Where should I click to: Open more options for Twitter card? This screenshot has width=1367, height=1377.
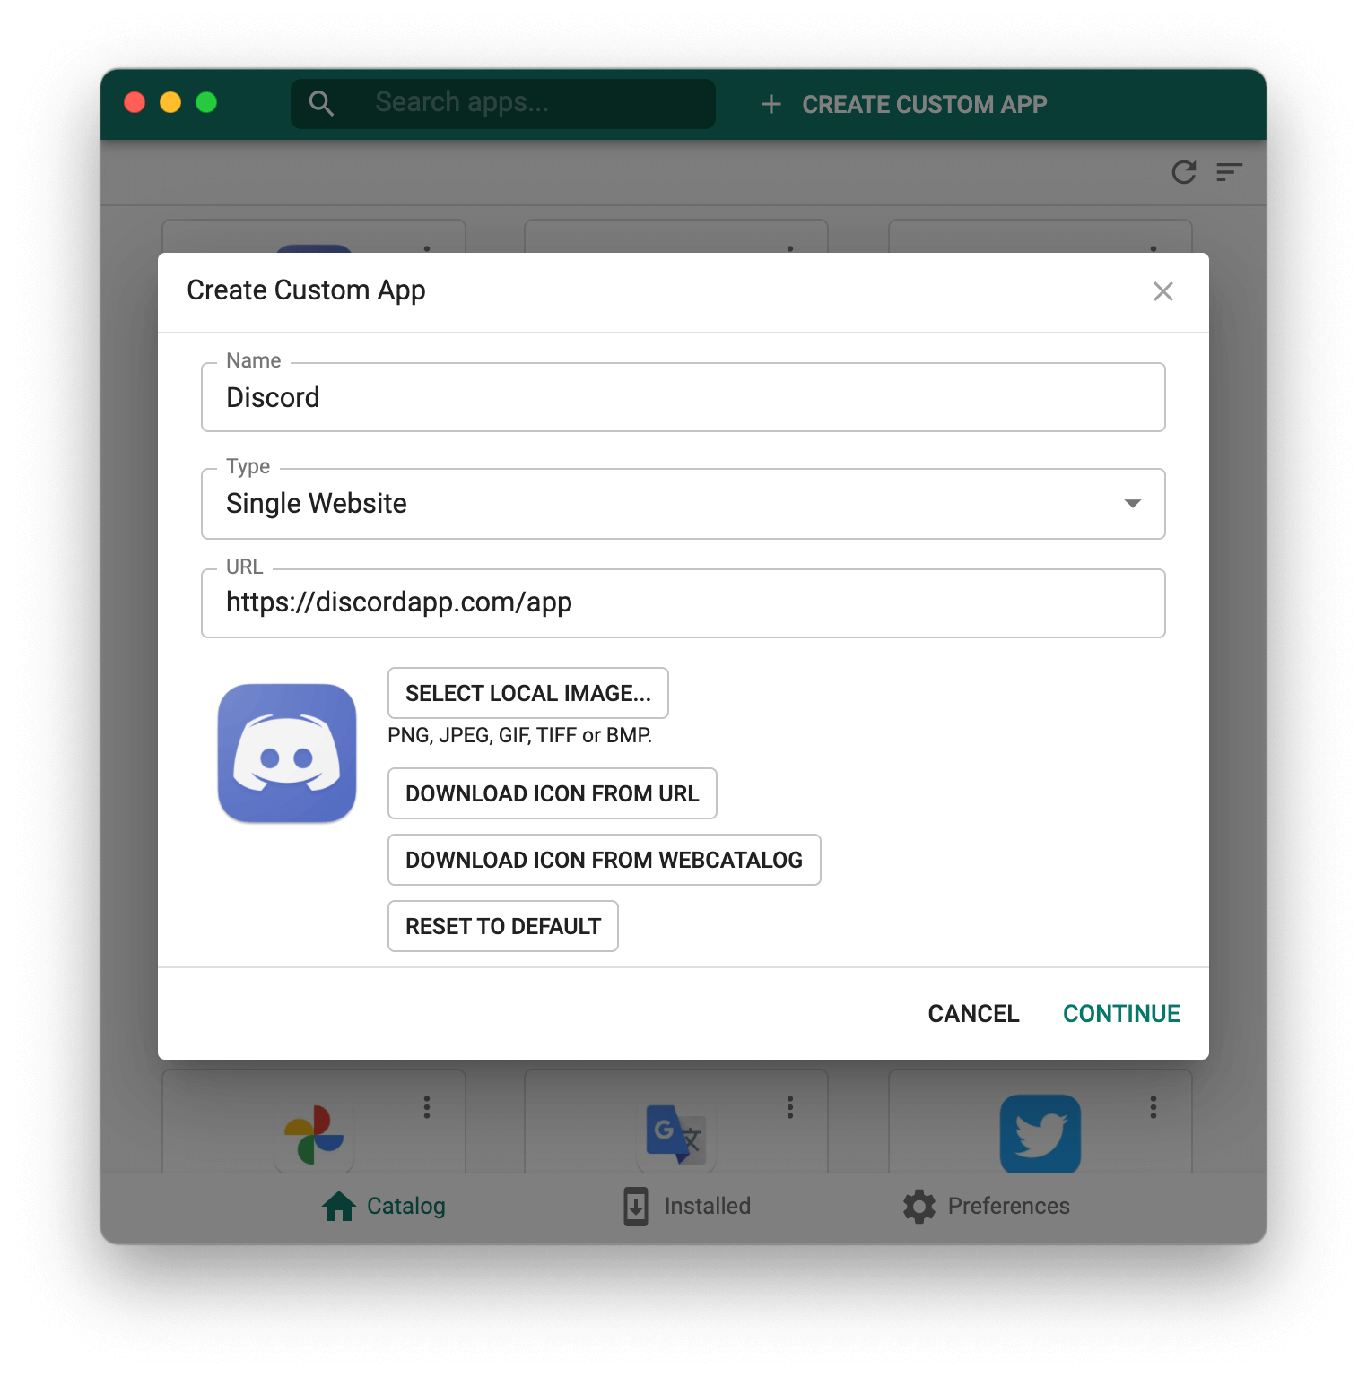[x=1154, y=1107]
